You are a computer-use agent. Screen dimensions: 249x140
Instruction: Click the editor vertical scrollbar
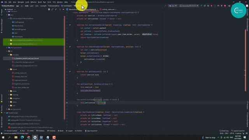(x=245, y=60)
